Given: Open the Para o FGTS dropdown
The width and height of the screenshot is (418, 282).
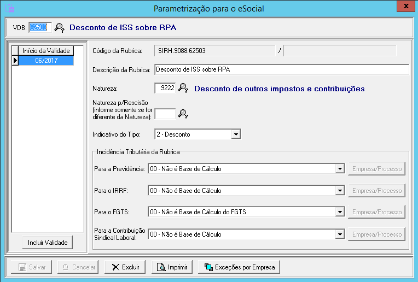Looking at the screenshot, I should [x=339, y=212].
